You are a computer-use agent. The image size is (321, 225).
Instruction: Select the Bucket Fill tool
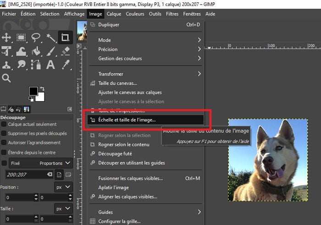click(x=36, y=51)
